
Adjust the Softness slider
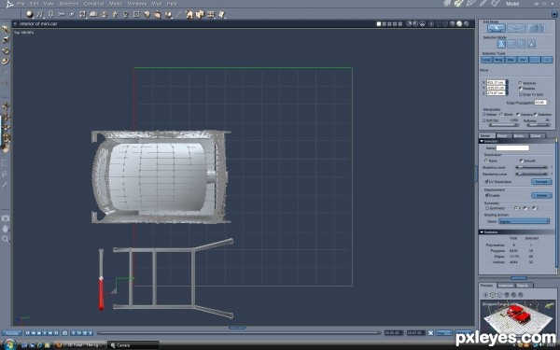coord(538,125)
